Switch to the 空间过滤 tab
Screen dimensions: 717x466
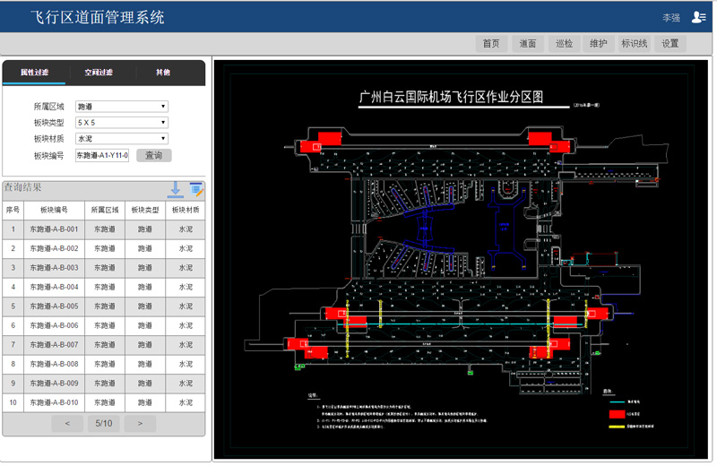coord(99,73)
